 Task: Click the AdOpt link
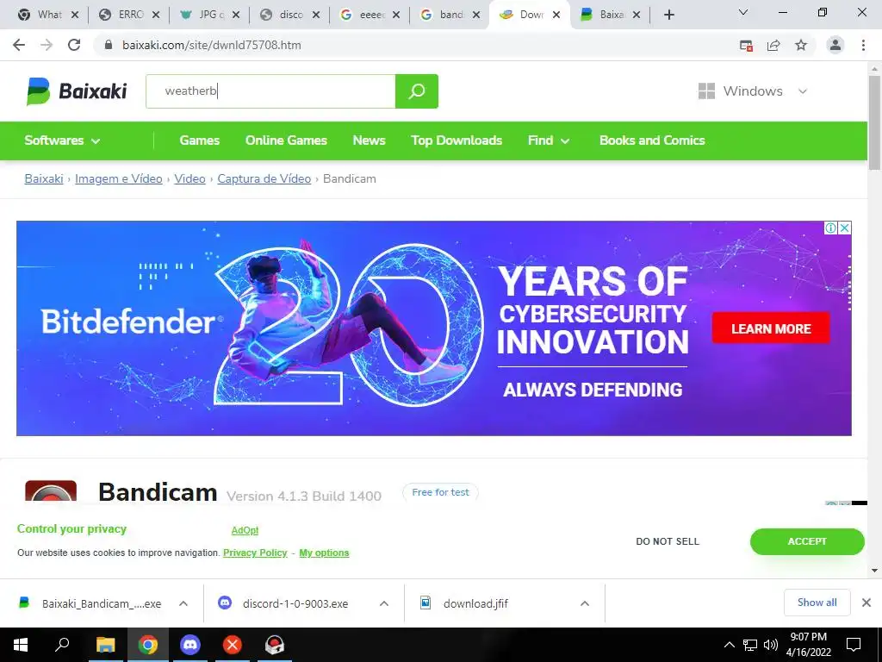coord(245,530)
